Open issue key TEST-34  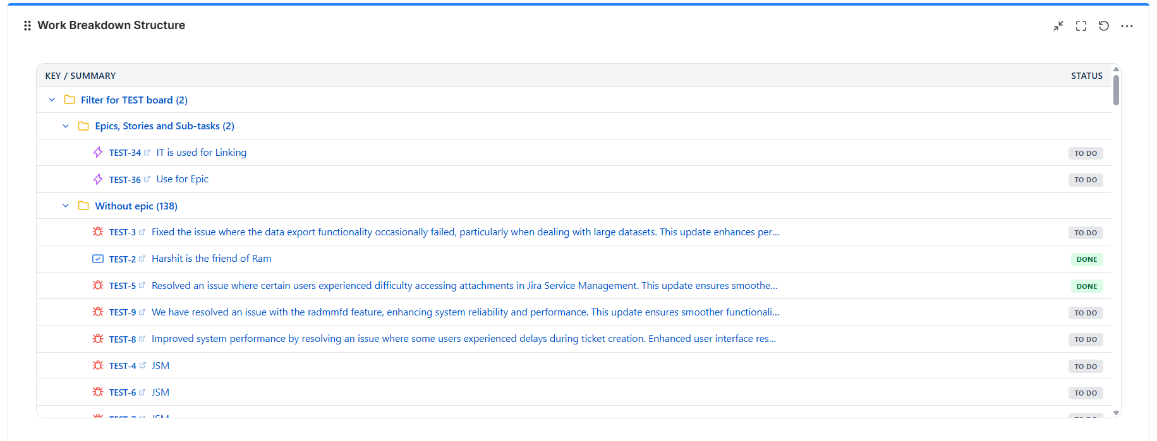point(125,153)
